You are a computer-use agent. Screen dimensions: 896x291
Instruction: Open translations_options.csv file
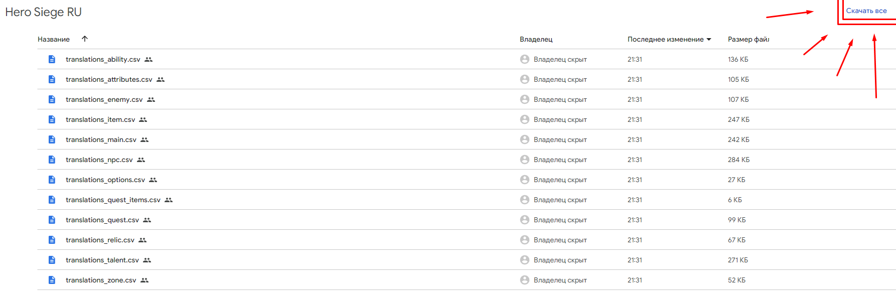point(105,180)
